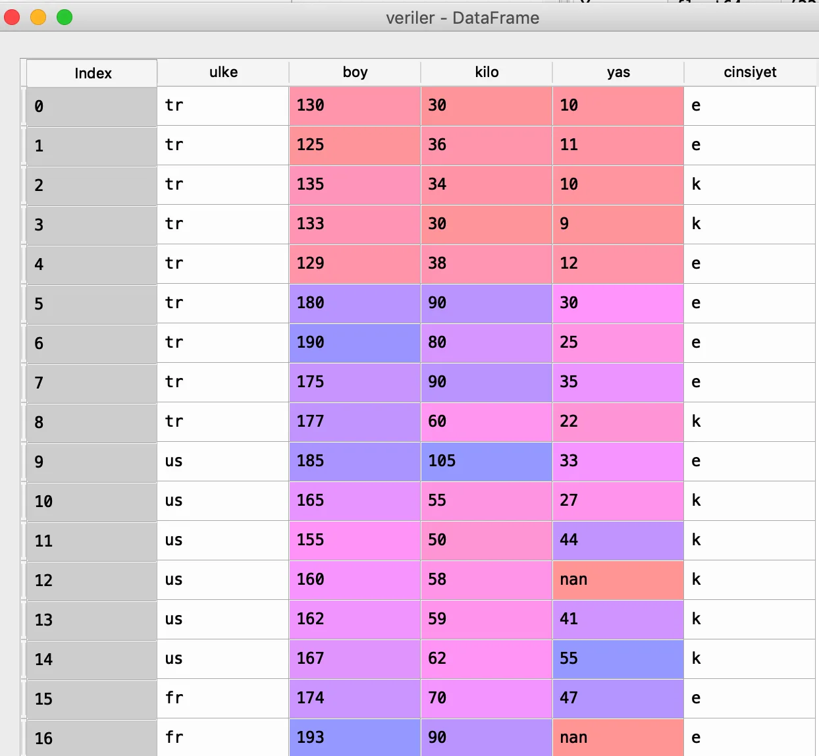Screen dimensions: 819x756
Task: Select yas cell with value 55
Action: 618,659
